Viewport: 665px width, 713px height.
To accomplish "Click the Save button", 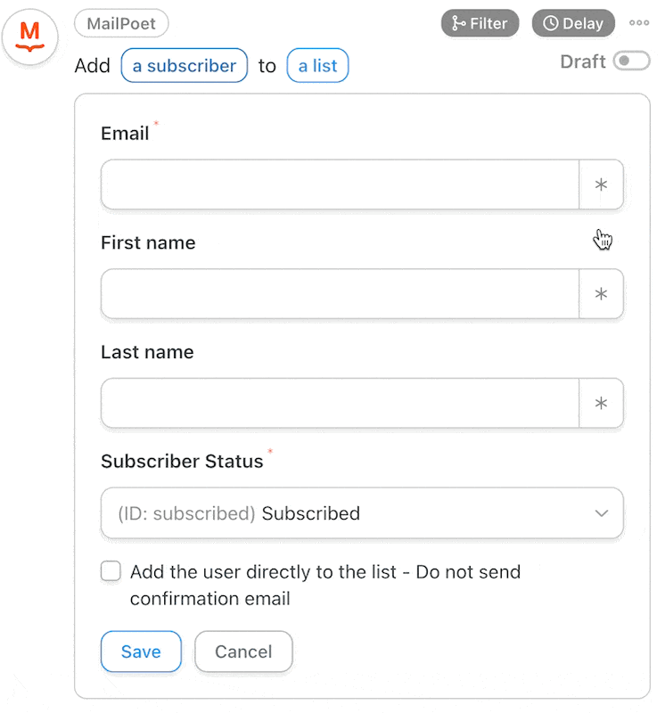I will pos(141,652).
